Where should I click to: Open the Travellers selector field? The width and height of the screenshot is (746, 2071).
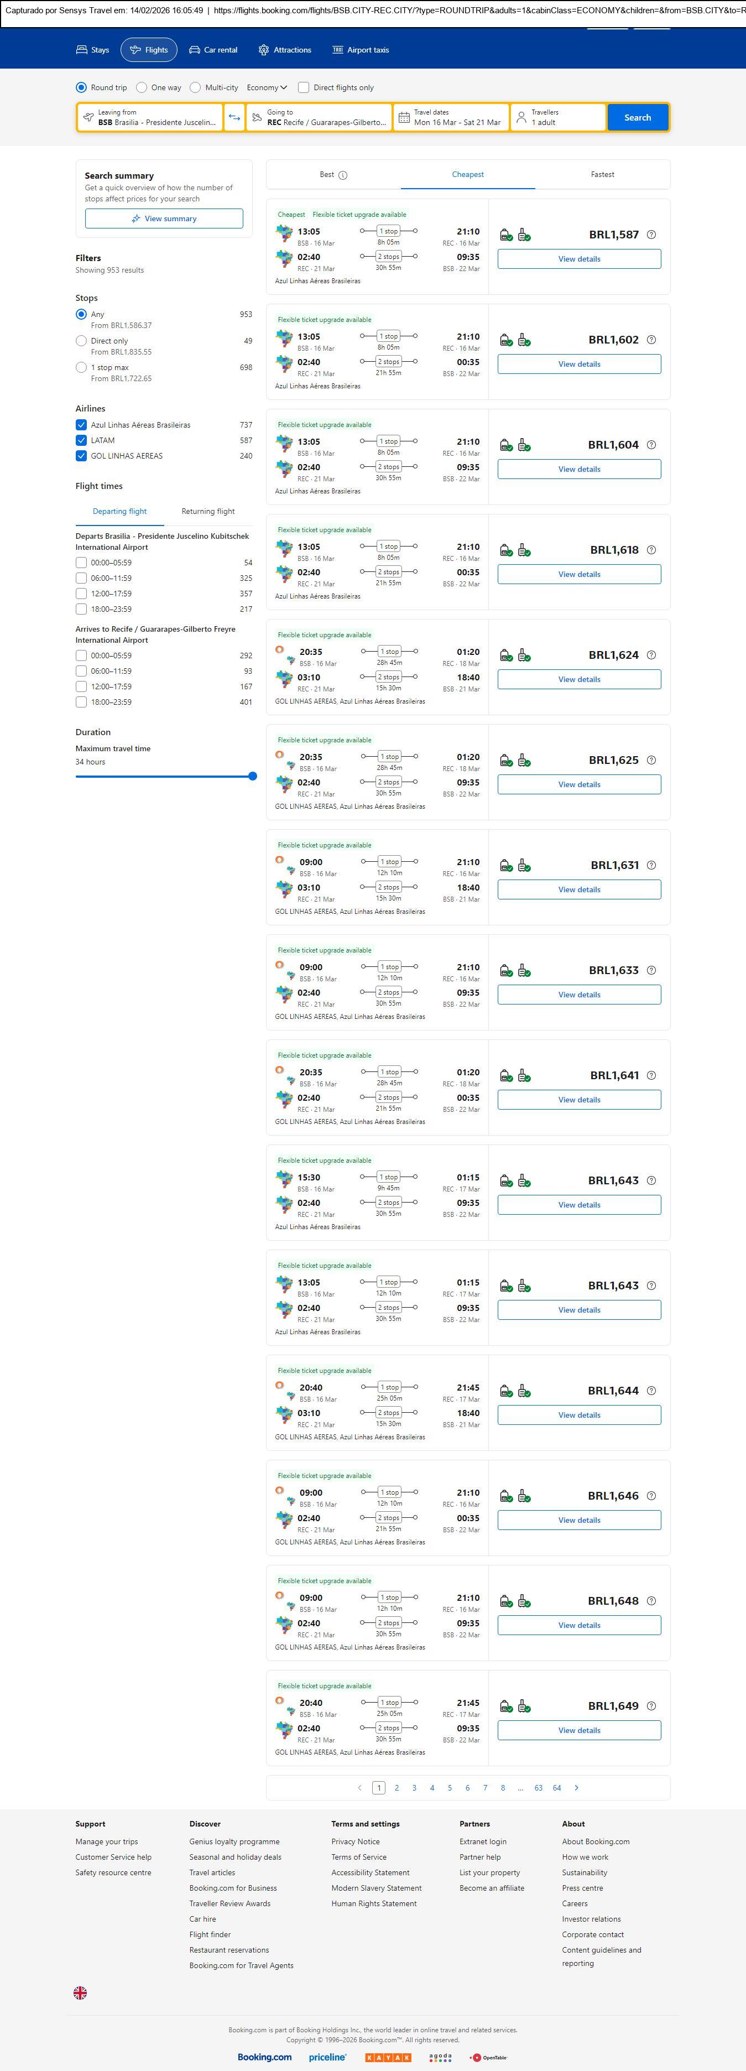pos(558,117)
